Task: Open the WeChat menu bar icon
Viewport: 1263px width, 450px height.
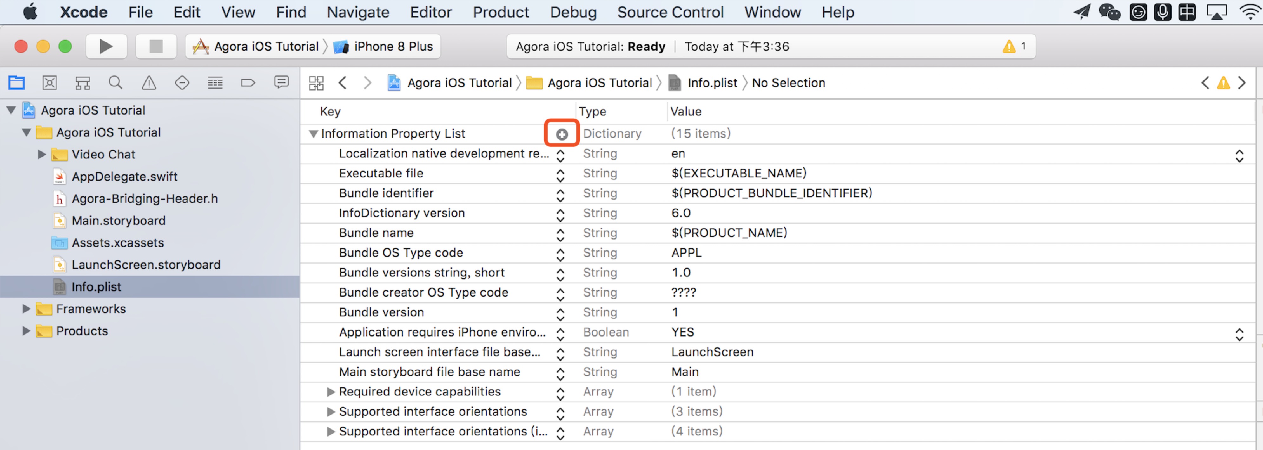Action: (x=1109, y=12)
